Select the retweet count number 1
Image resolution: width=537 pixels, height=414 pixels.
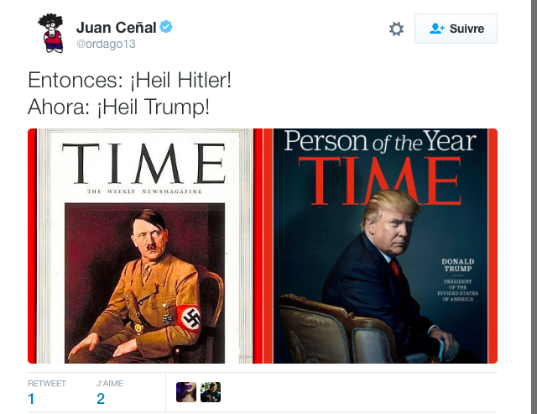(x=32, y=399)
